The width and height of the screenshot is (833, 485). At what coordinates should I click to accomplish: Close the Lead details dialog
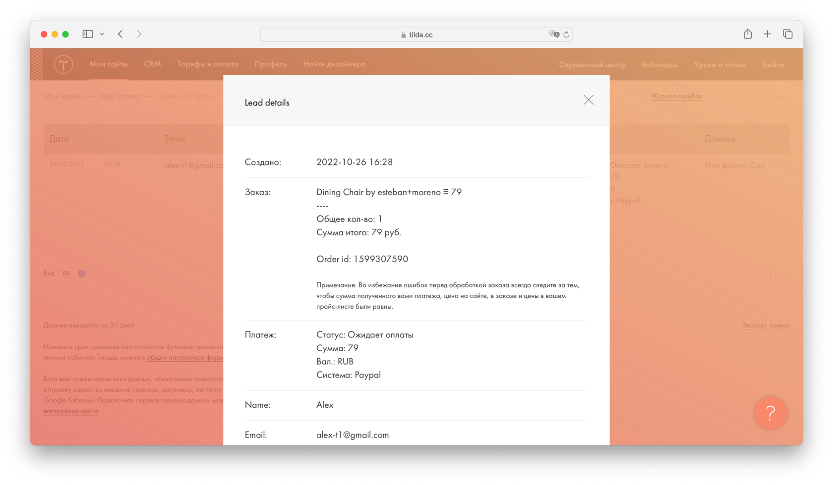point(588,100)
